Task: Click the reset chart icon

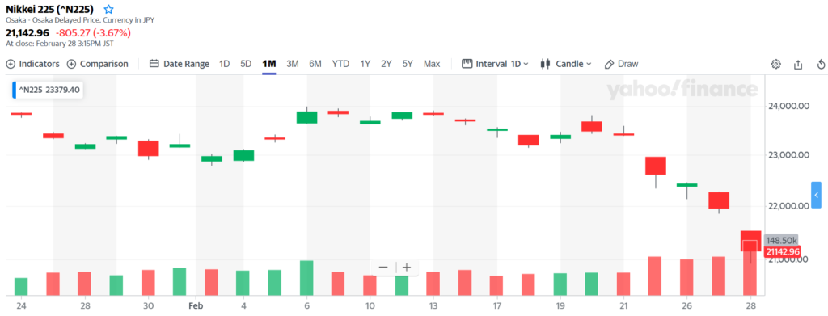Action: point(822,65)
